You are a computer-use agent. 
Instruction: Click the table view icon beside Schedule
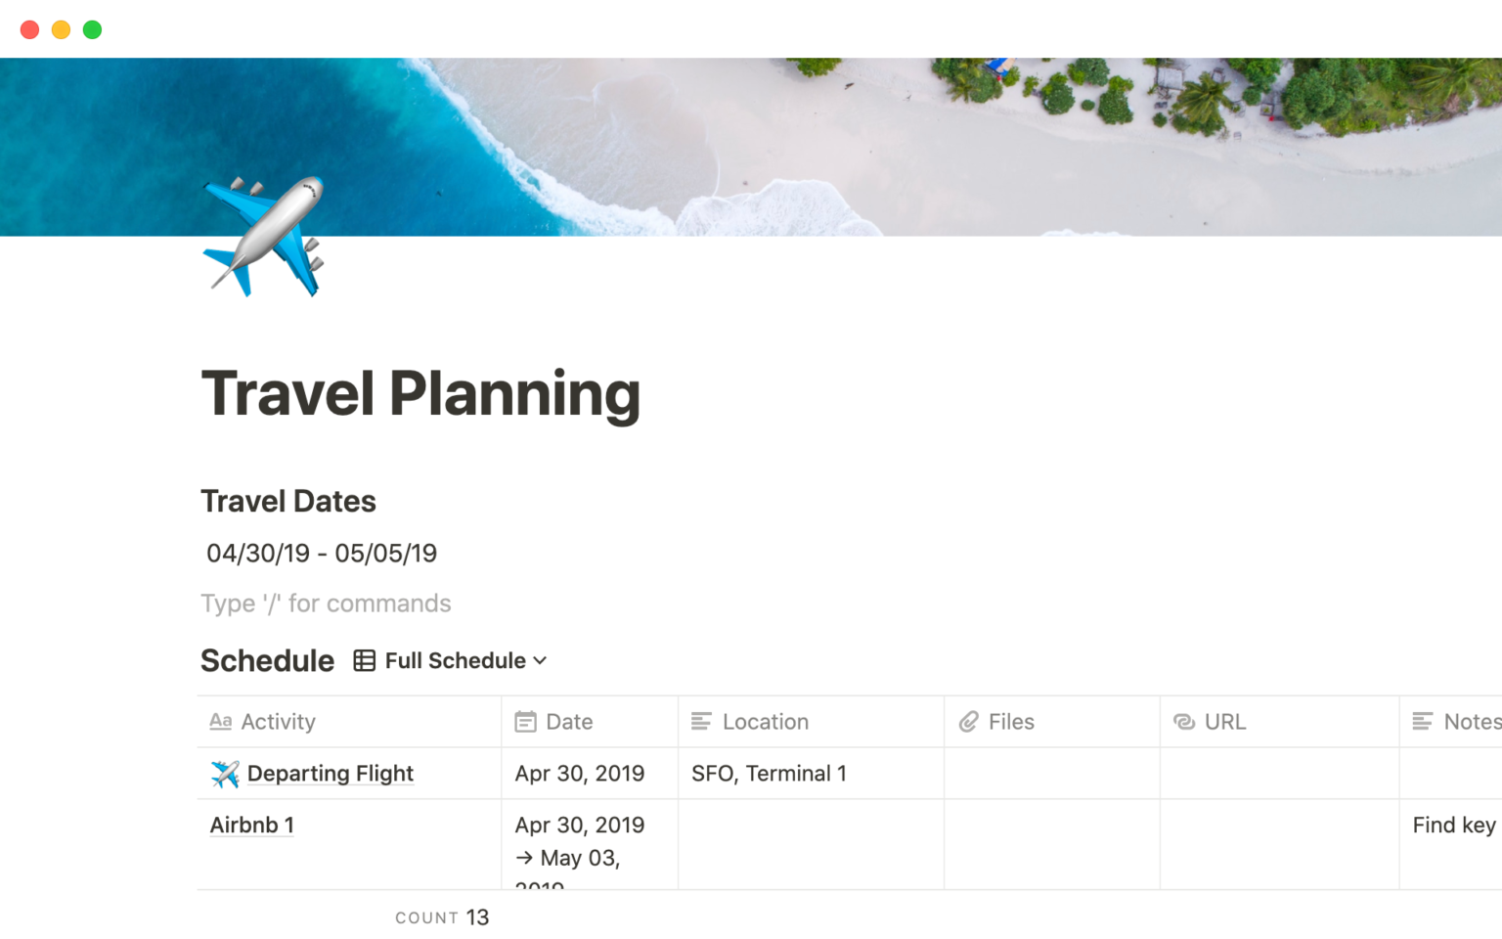tap(364, 661)
